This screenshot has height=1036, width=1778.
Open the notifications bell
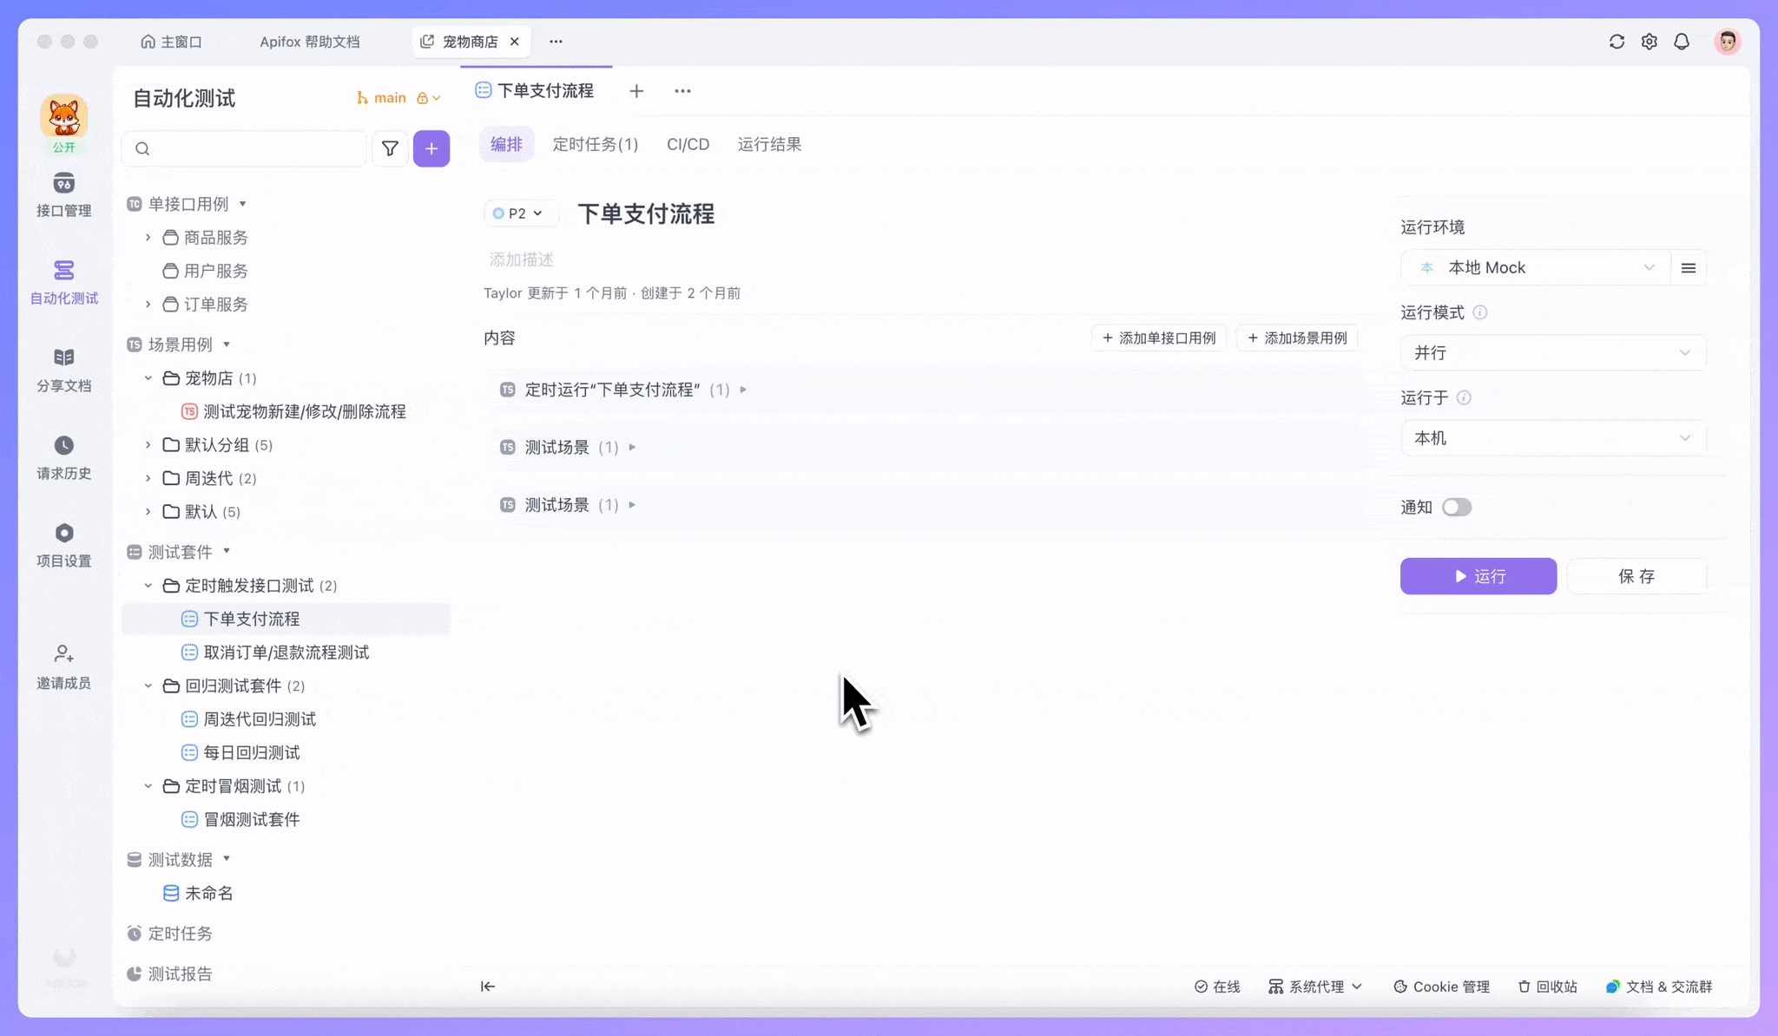1681,41
